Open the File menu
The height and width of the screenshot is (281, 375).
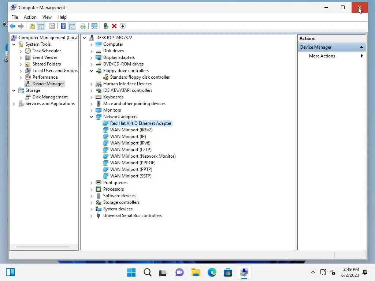[15, 17]
